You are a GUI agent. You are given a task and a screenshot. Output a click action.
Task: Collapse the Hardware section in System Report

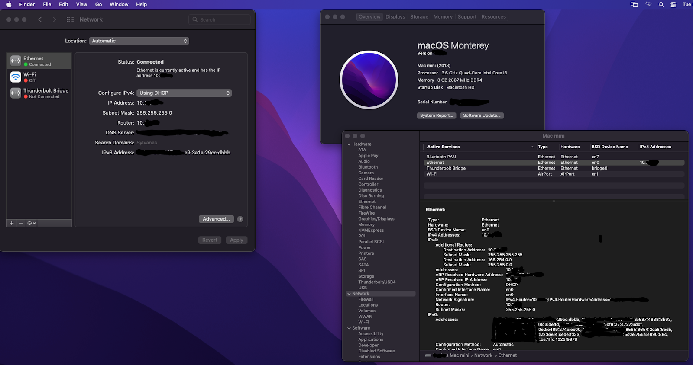tap(349, 144)
